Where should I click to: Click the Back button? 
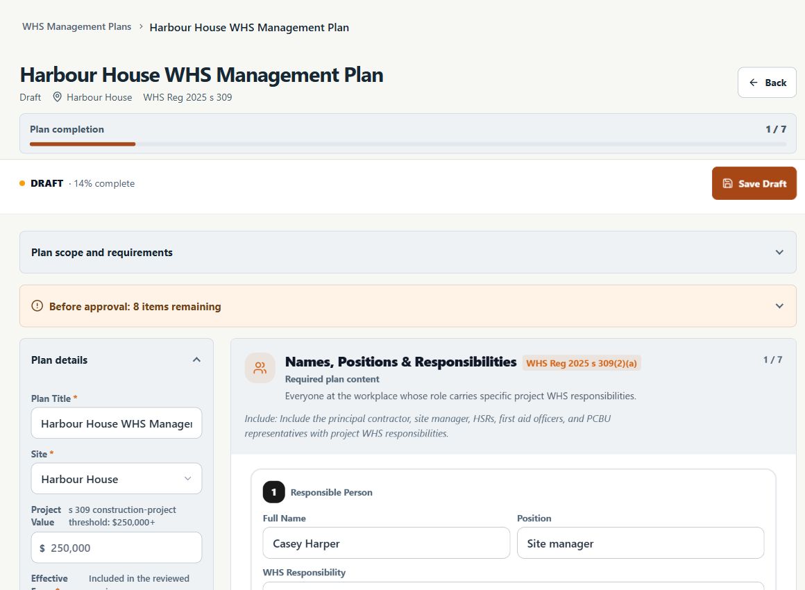pyautogui.click(x=767, y=82)
